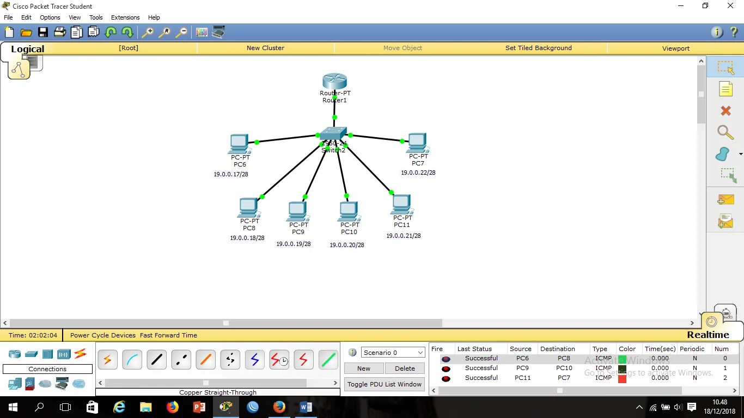Select the Connections lightning category
The height and width of the screenshot is (418, 744).
click(81, 354)
